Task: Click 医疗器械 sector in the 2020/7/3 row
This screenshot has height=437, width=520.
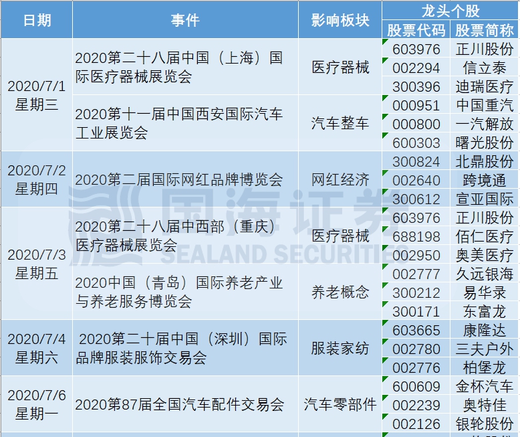Action: point(340,236)
